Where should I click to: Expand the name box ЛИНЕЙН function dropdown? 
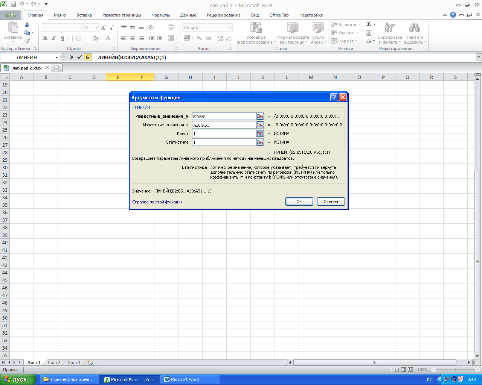(x=56, y=57)
